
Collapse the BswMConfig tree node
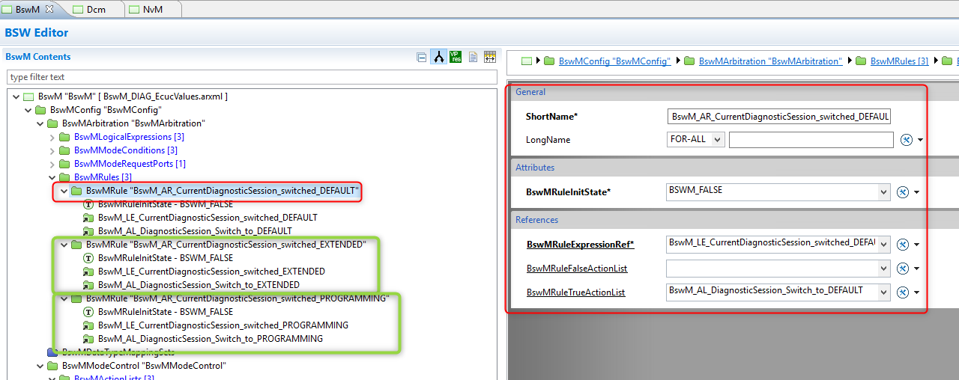tap(28, 110)
